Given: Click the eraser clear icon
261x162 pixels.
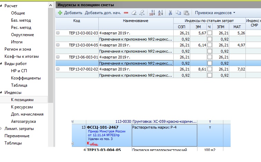Looking at the screenshot, I should (x=134, y=13).
